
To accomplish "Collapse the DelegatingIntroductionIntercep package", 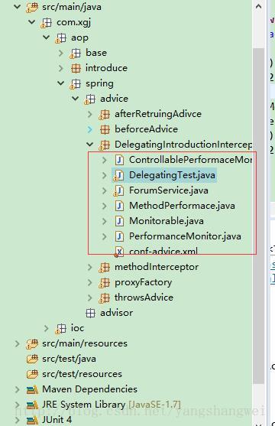I will 90,144.
